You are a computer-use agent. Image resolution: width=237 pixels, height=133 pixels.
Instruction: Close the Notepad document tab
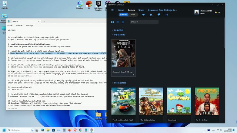39,21
